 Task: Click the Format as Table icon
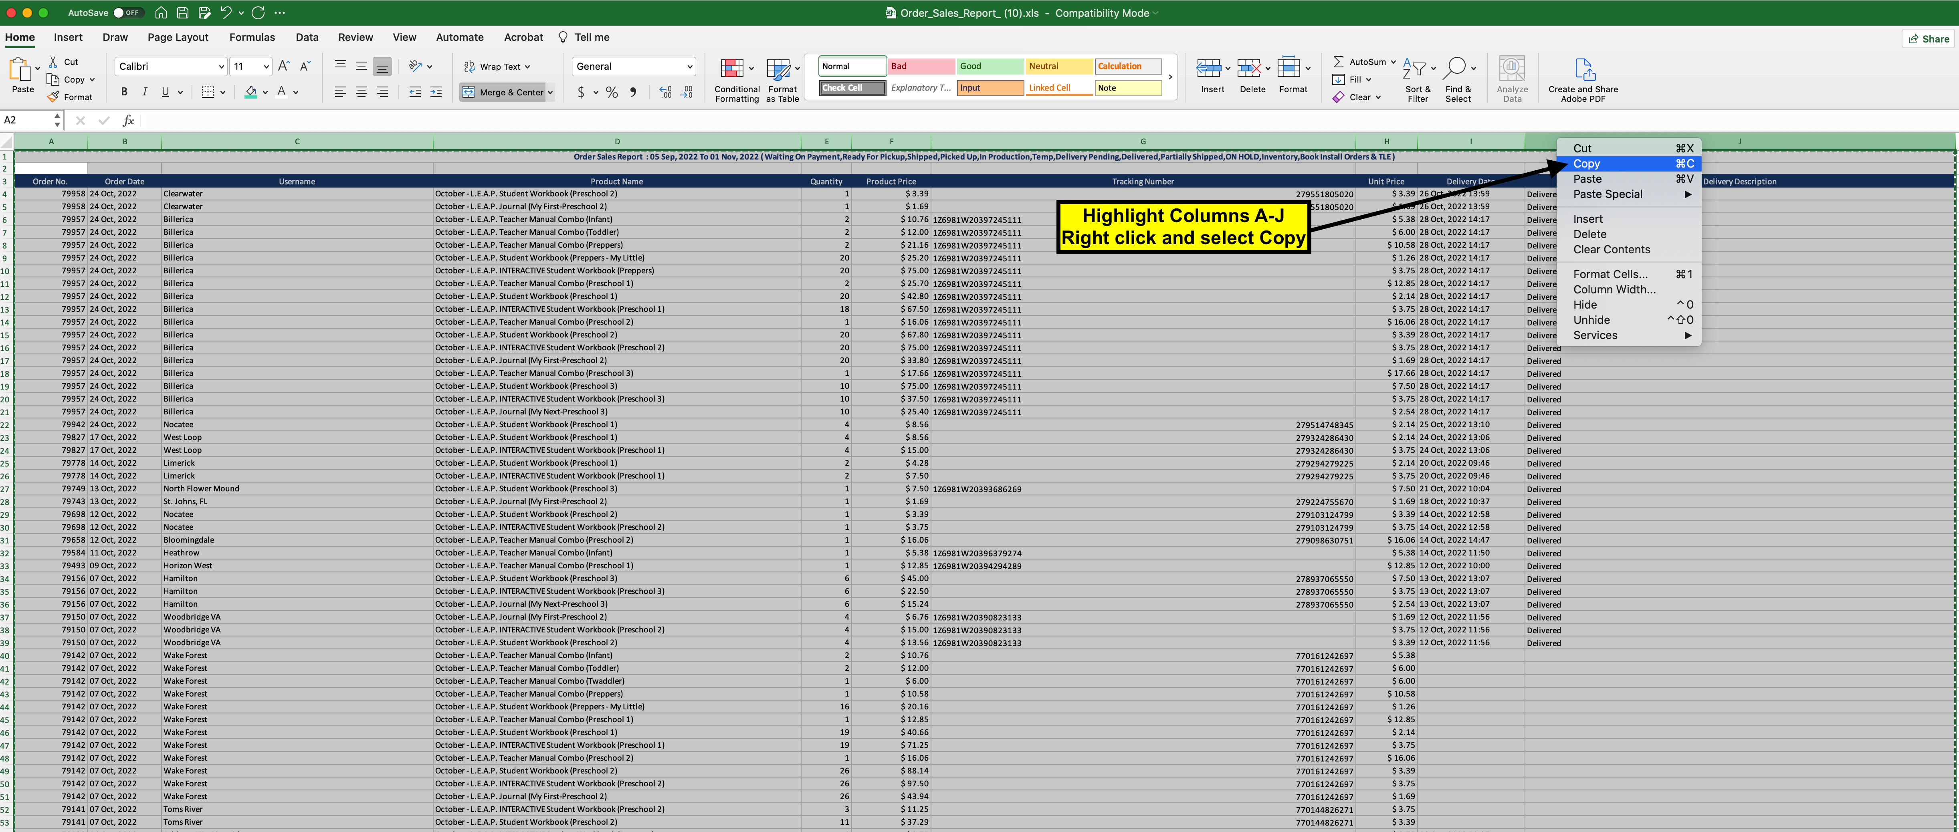coord(777,69)
